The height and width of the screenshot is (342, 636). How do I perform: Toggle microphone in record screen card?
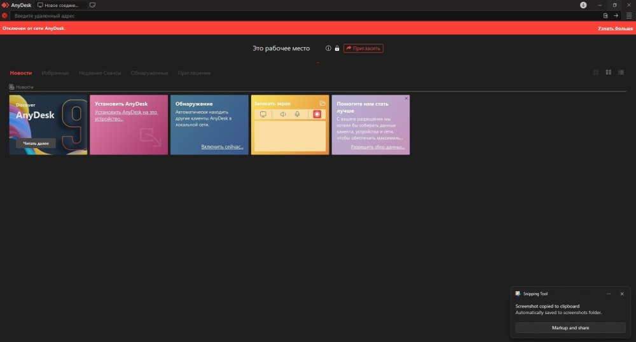pos(297,114)
